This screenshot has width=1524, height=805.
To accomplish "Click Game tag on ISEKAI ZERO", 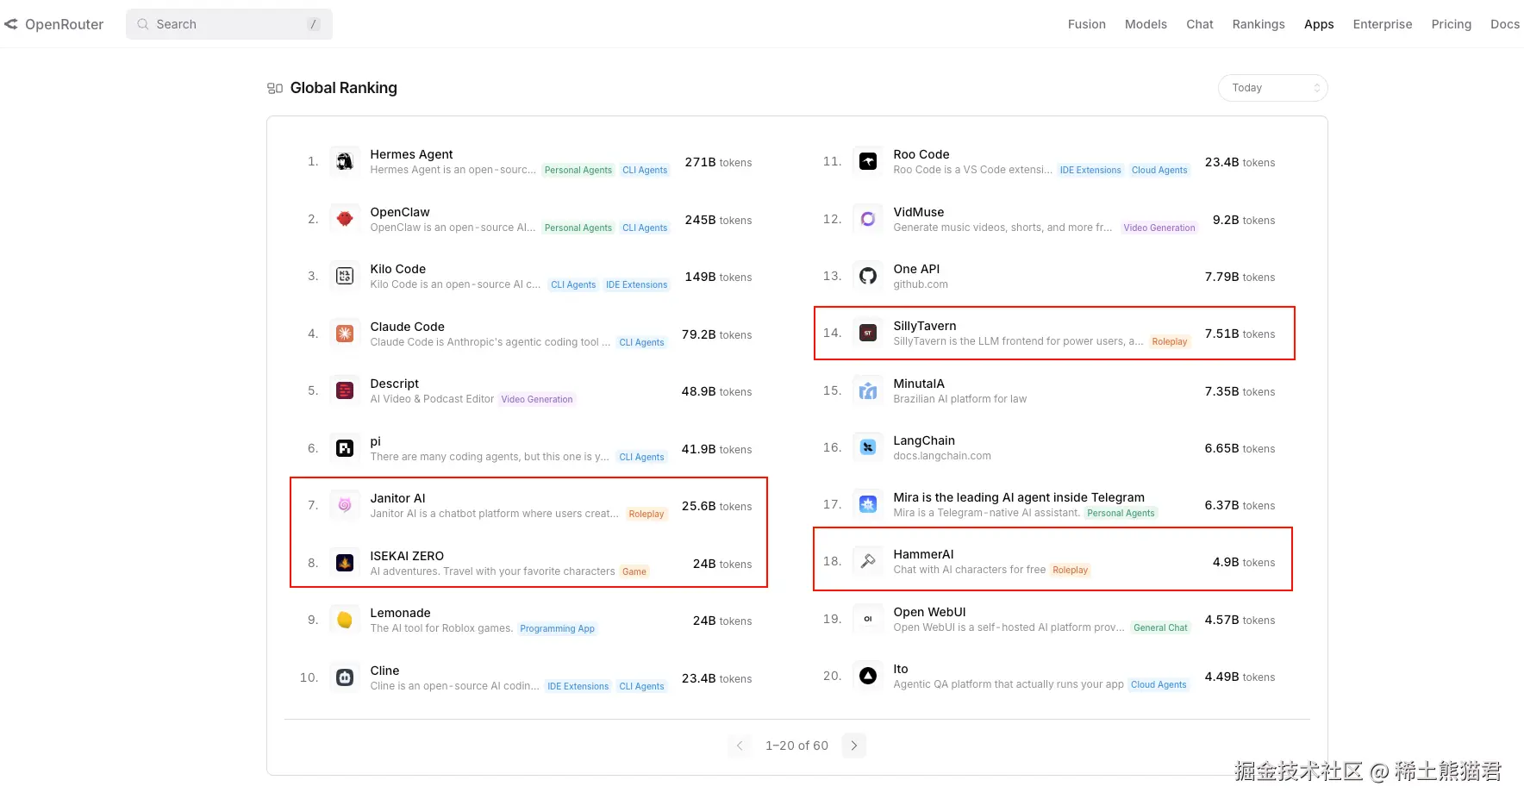I will click(x=634, y=572).
